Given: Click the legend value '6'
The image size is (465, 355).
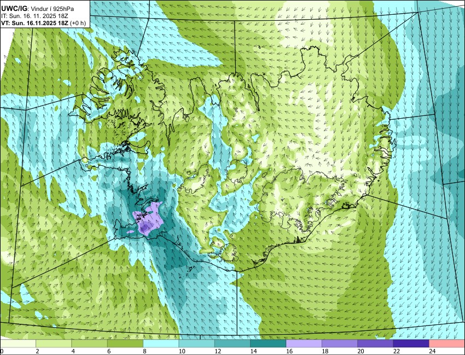Looking at the screenshot, I should [109, 351].
